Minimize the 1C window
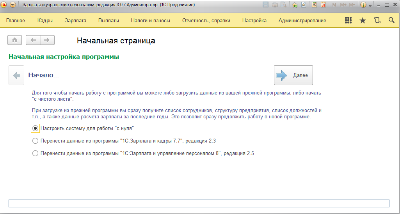The width and height of the screenshot is (400, 214). 379,5
